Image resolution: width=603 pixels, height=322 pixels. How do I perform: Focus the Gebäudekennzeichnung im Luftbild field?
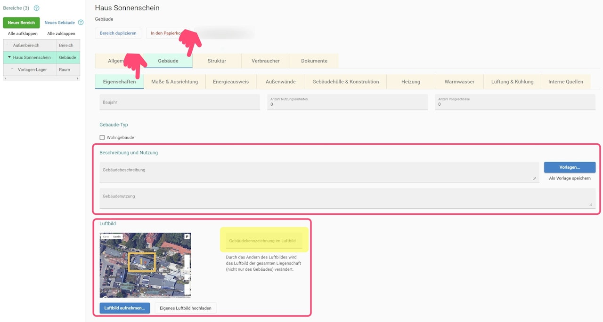tap(264, 240)
